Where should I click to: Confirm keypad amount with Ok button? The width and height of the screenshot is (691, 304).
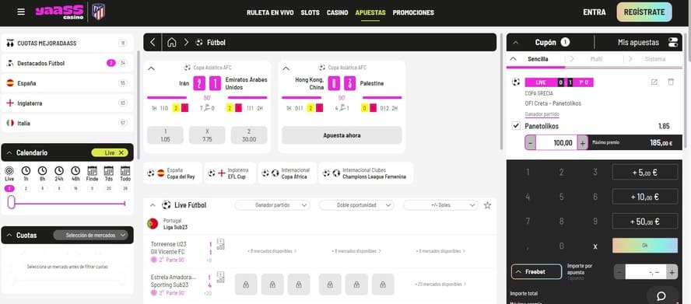[645, 246]
